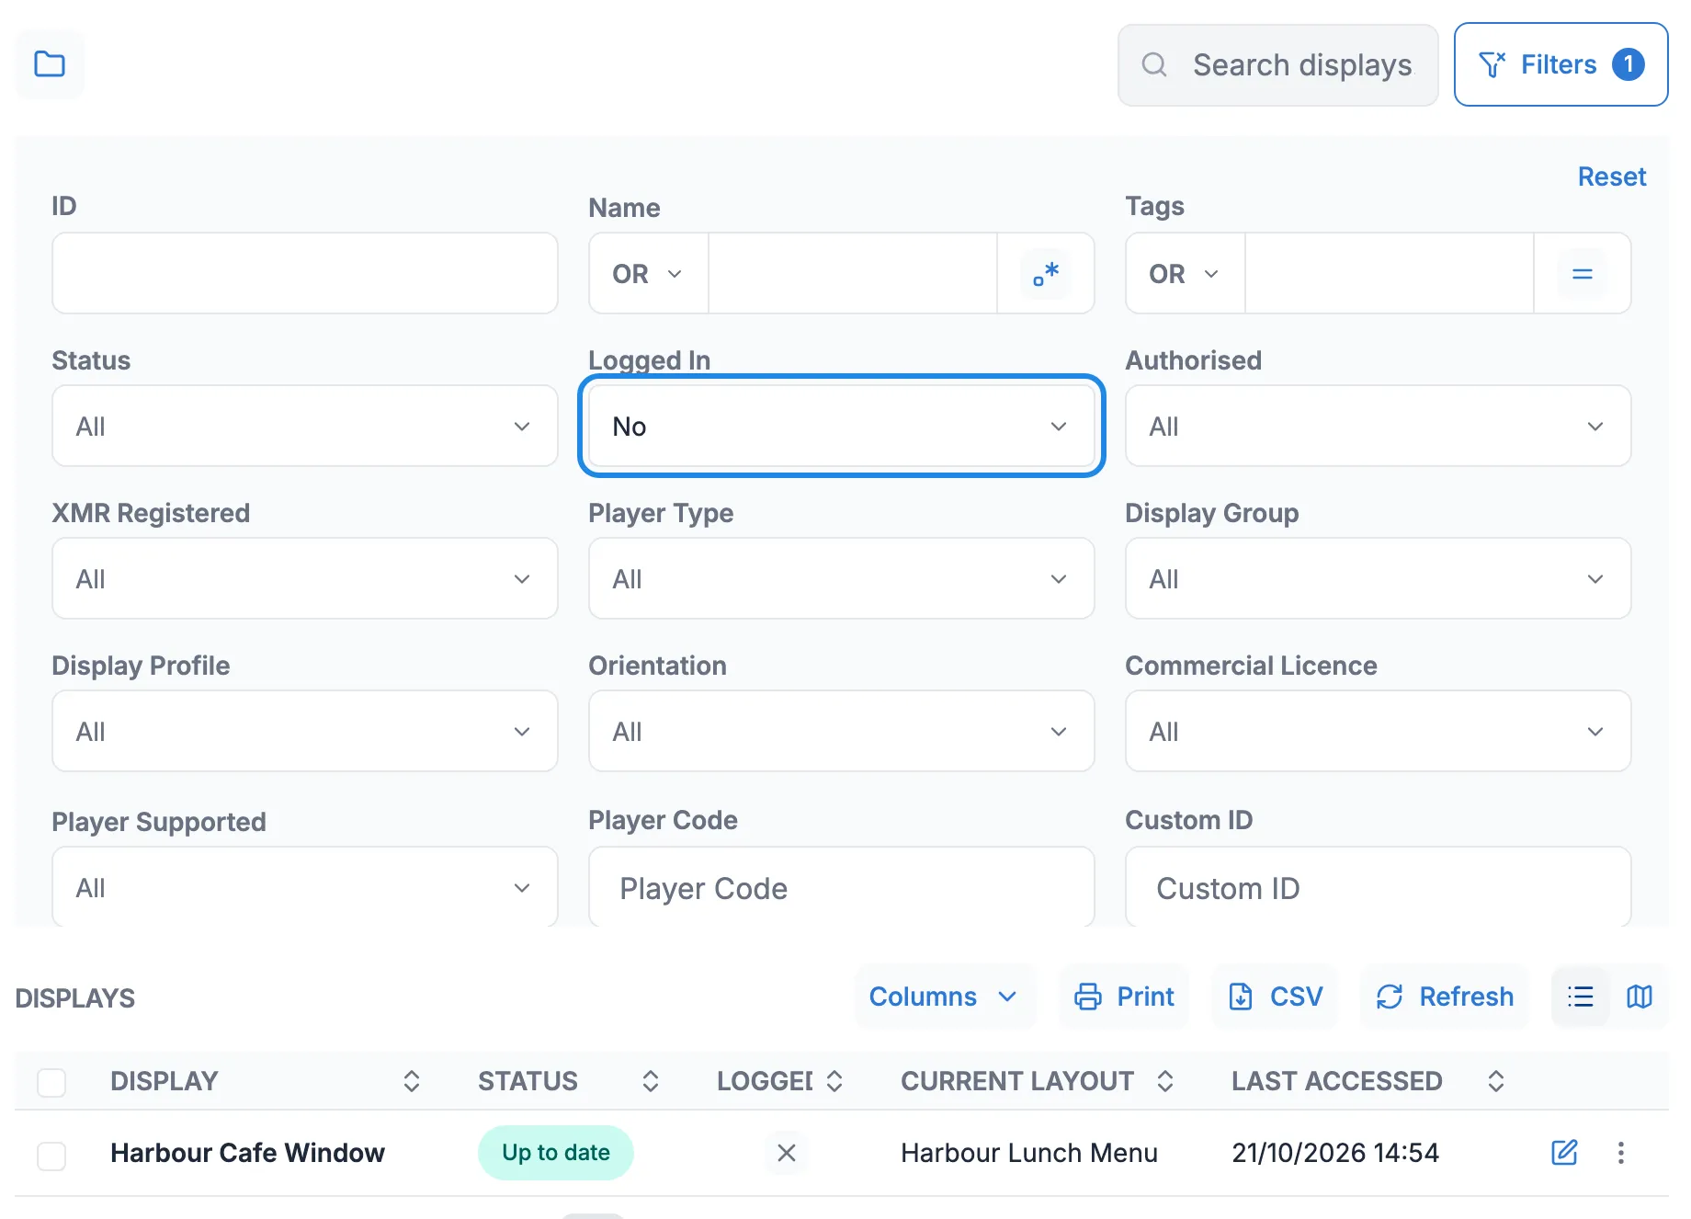Switch to map view of displays
1691x1219 pixels.
[x=1640, y=997]
